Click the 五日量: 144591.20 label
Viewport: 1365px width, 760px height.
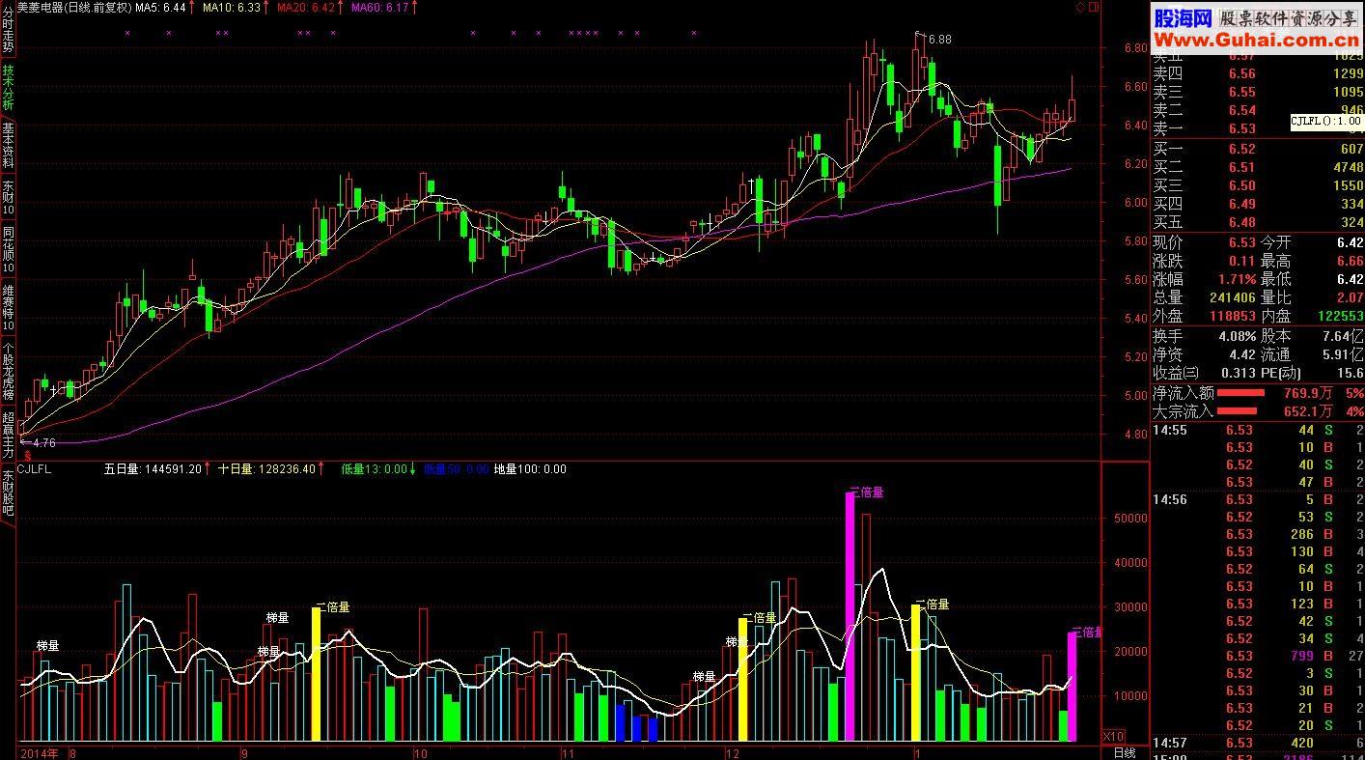(153, 469)
